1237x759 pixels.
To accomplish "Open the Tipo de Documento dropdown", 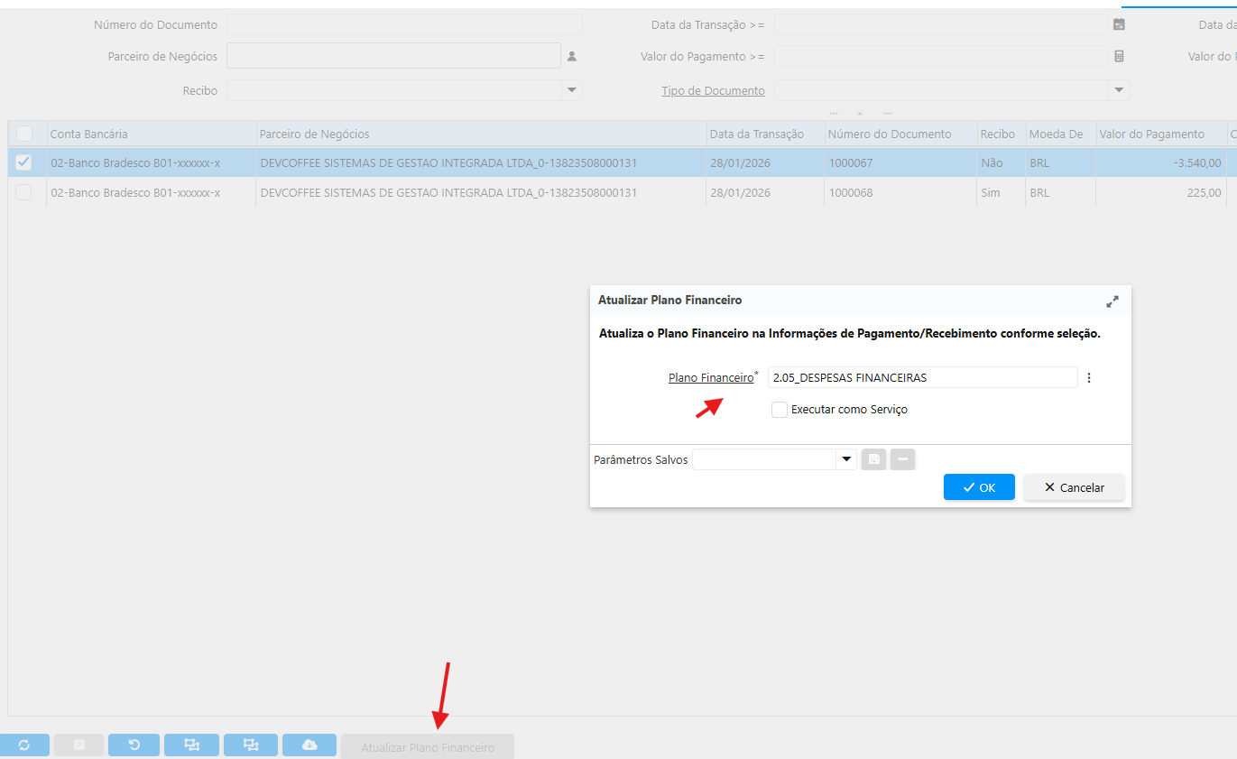I will (x=1118, y=90).
